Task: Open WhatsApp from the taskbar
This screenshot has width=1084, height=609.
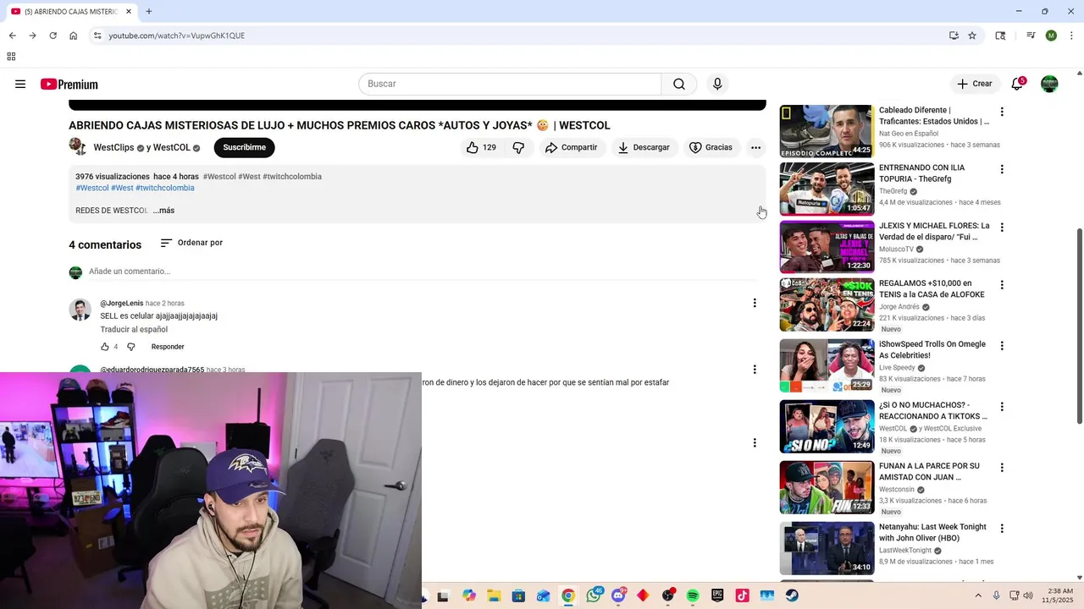Action: point(594,595)
